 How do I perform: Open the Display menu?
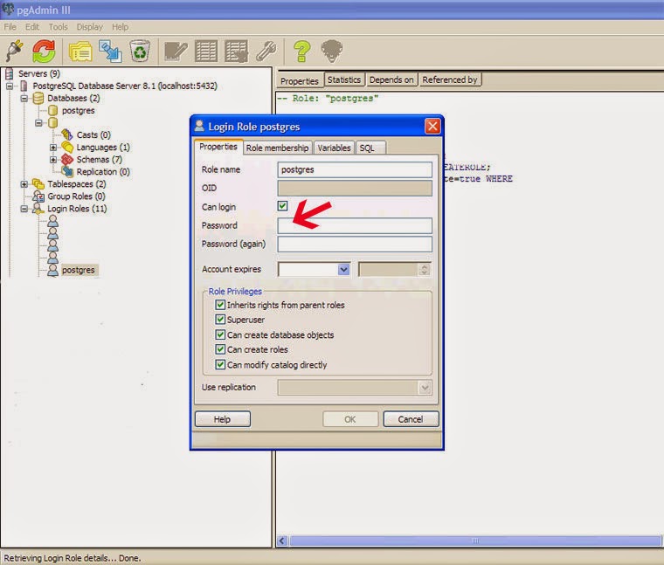[90, 27]
